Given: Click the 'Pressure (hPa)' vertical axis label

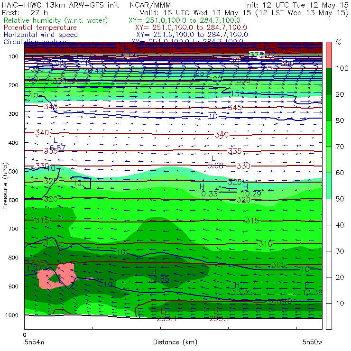Looking at the screenshot, I should [x=5, y=186].
